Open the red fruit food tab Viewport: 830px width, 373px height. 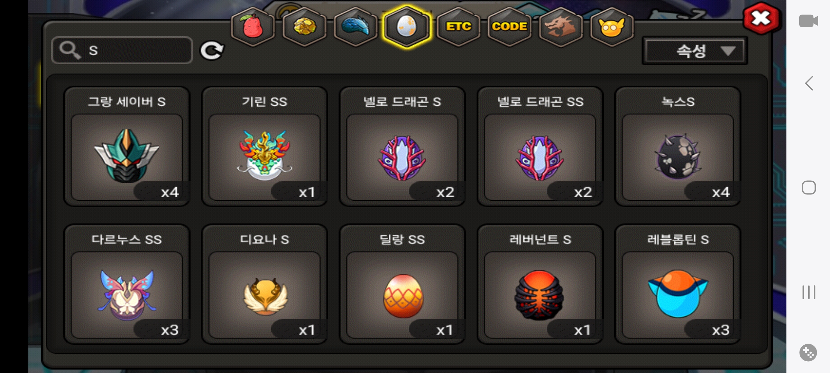coord(253,27)
